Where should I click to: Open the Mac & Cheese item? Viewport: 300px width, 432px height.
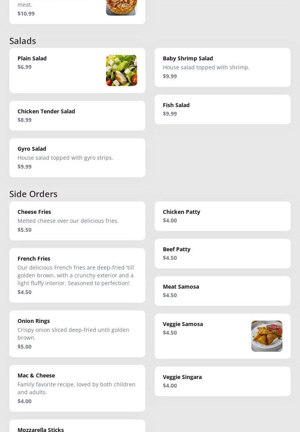[x=77, y=388]
